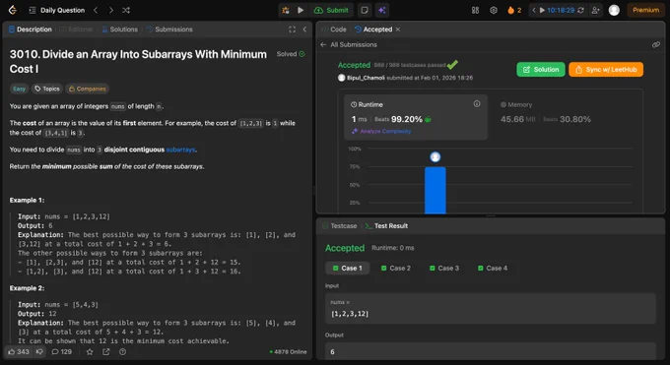Screen dimensions: 670x365
Task: Click the Output value 6 field
Action: tap(491, 352)
